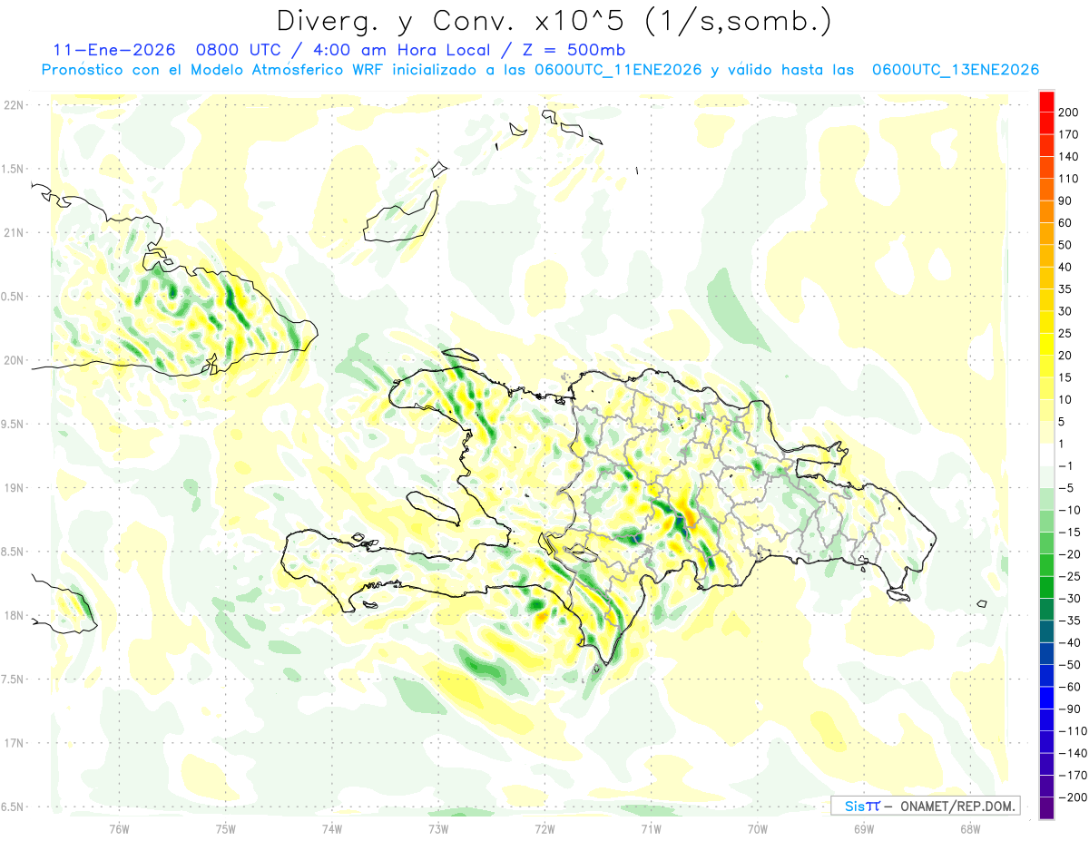This screenshot has width=1089, height=841.
Task: Click the color bar value 140
Action: [x=1068, y=157]
